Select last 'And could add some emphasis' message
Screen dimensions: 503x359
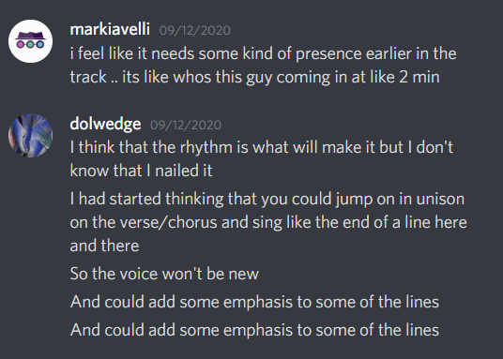pos(254,330)
